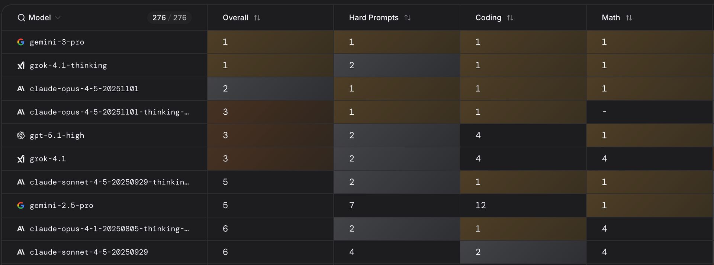
Task: Select the Coding column header label
Action: [488, 18]
